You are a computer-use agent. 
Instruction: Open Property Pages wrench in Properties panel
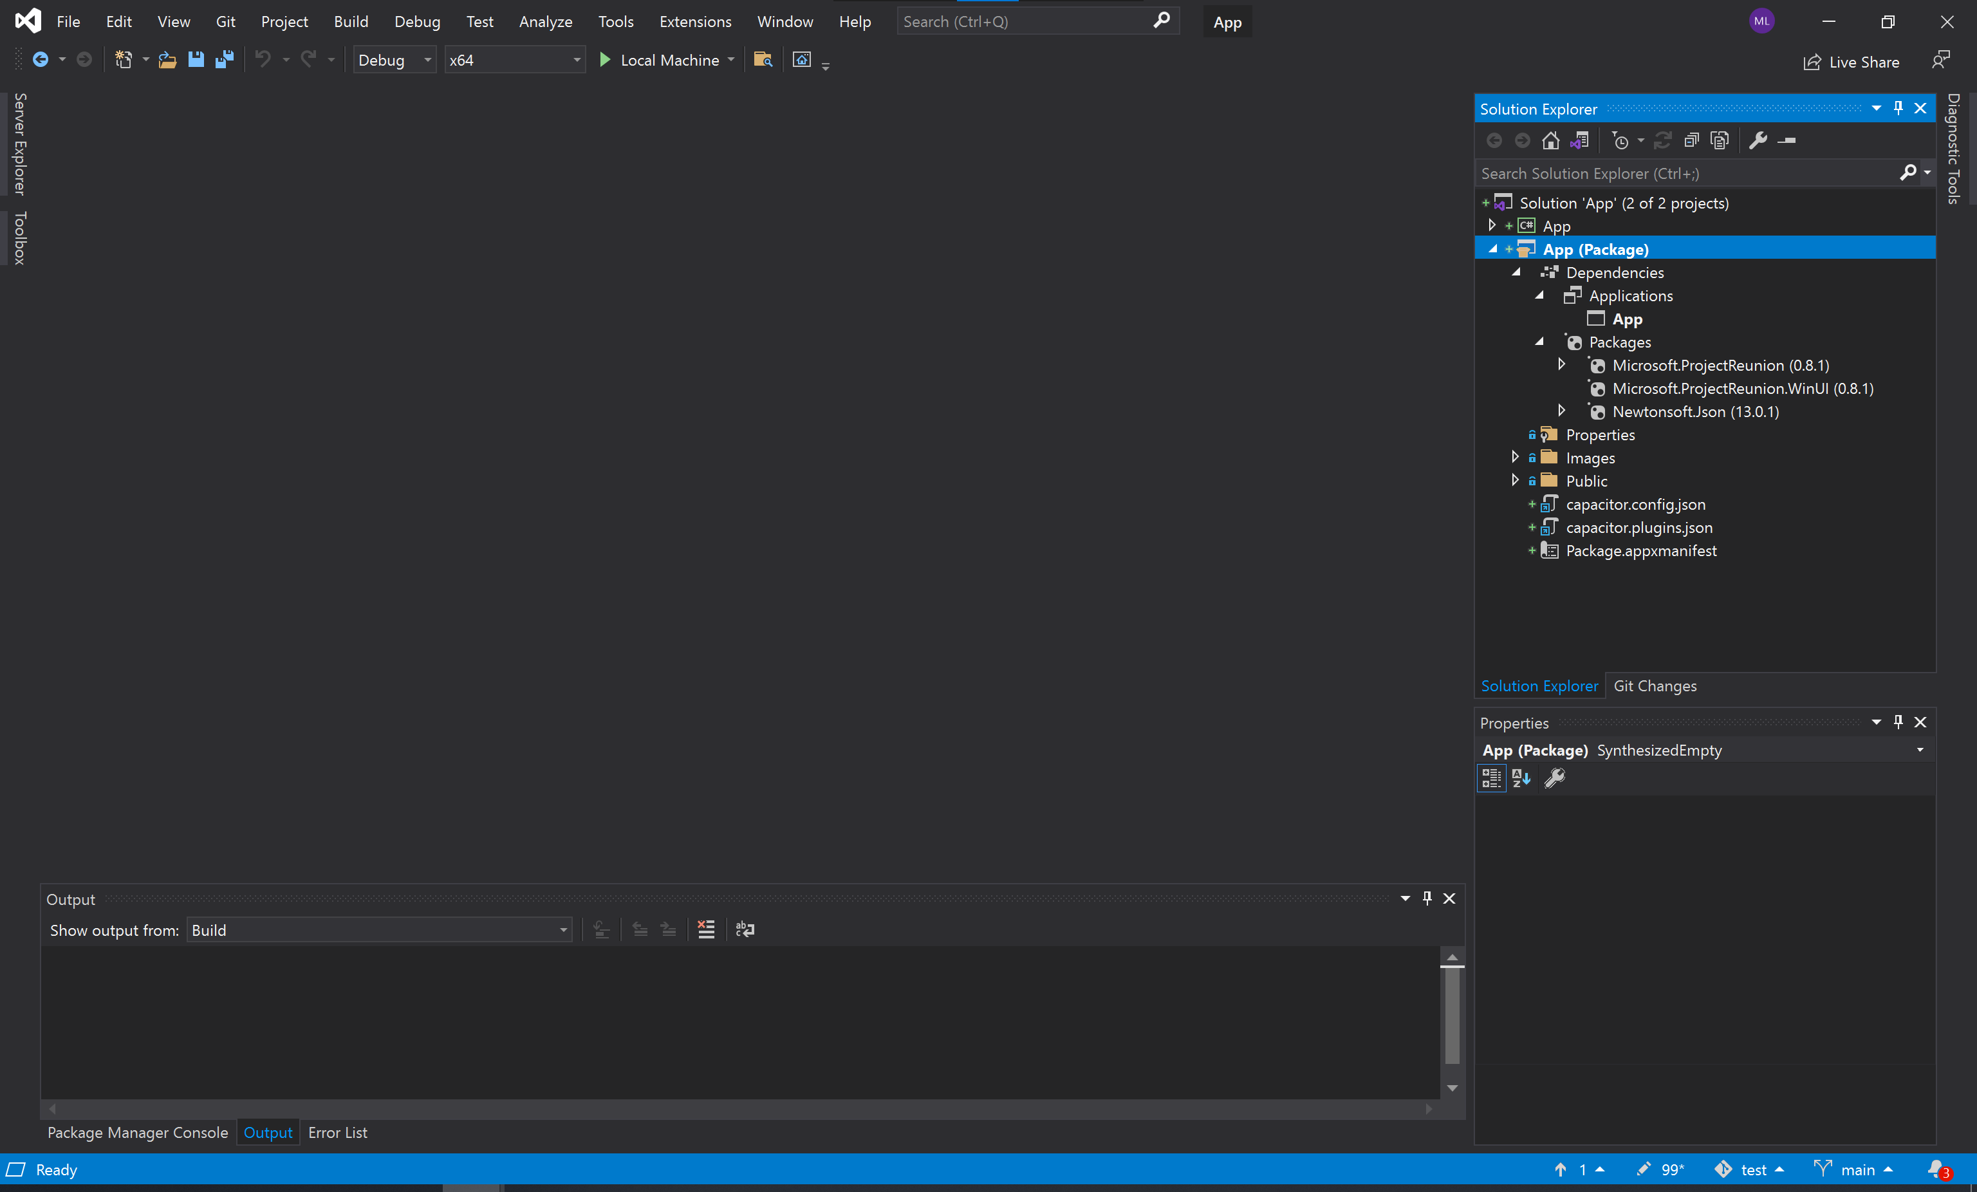pos(1555,778)
